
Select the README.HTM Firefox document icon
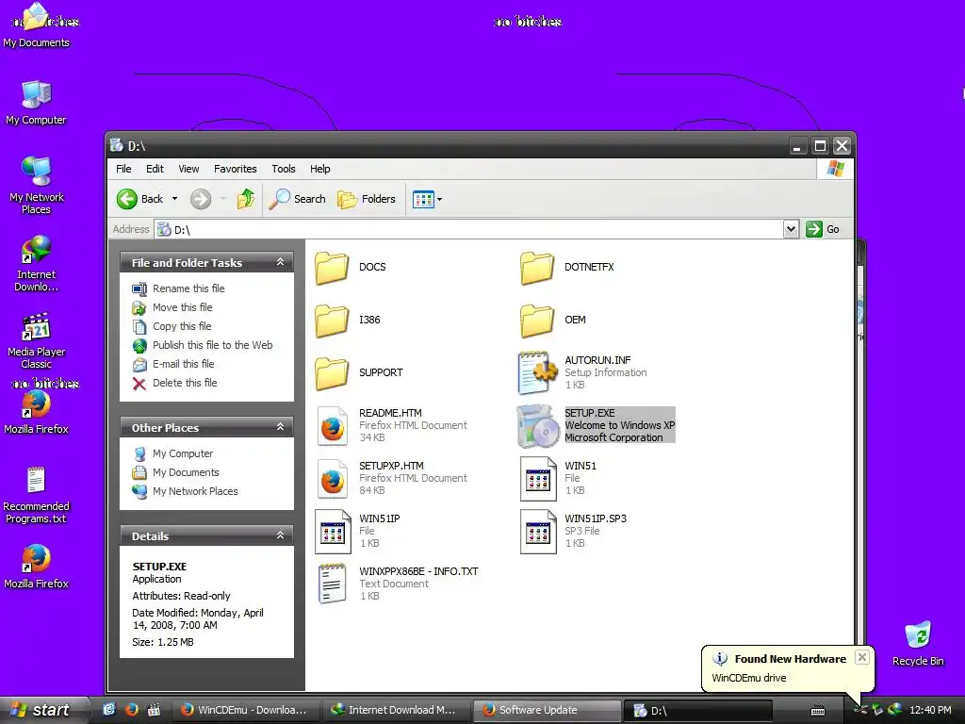point(333,425)
